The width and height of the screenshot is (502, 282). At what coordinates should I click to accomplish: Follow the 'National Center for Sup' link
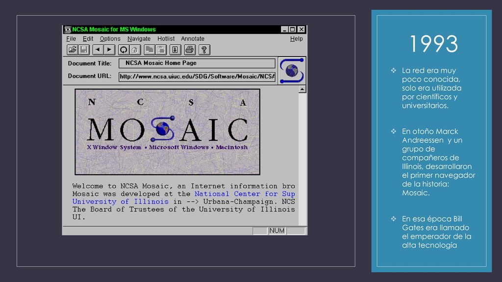click(x=245, y=194)
